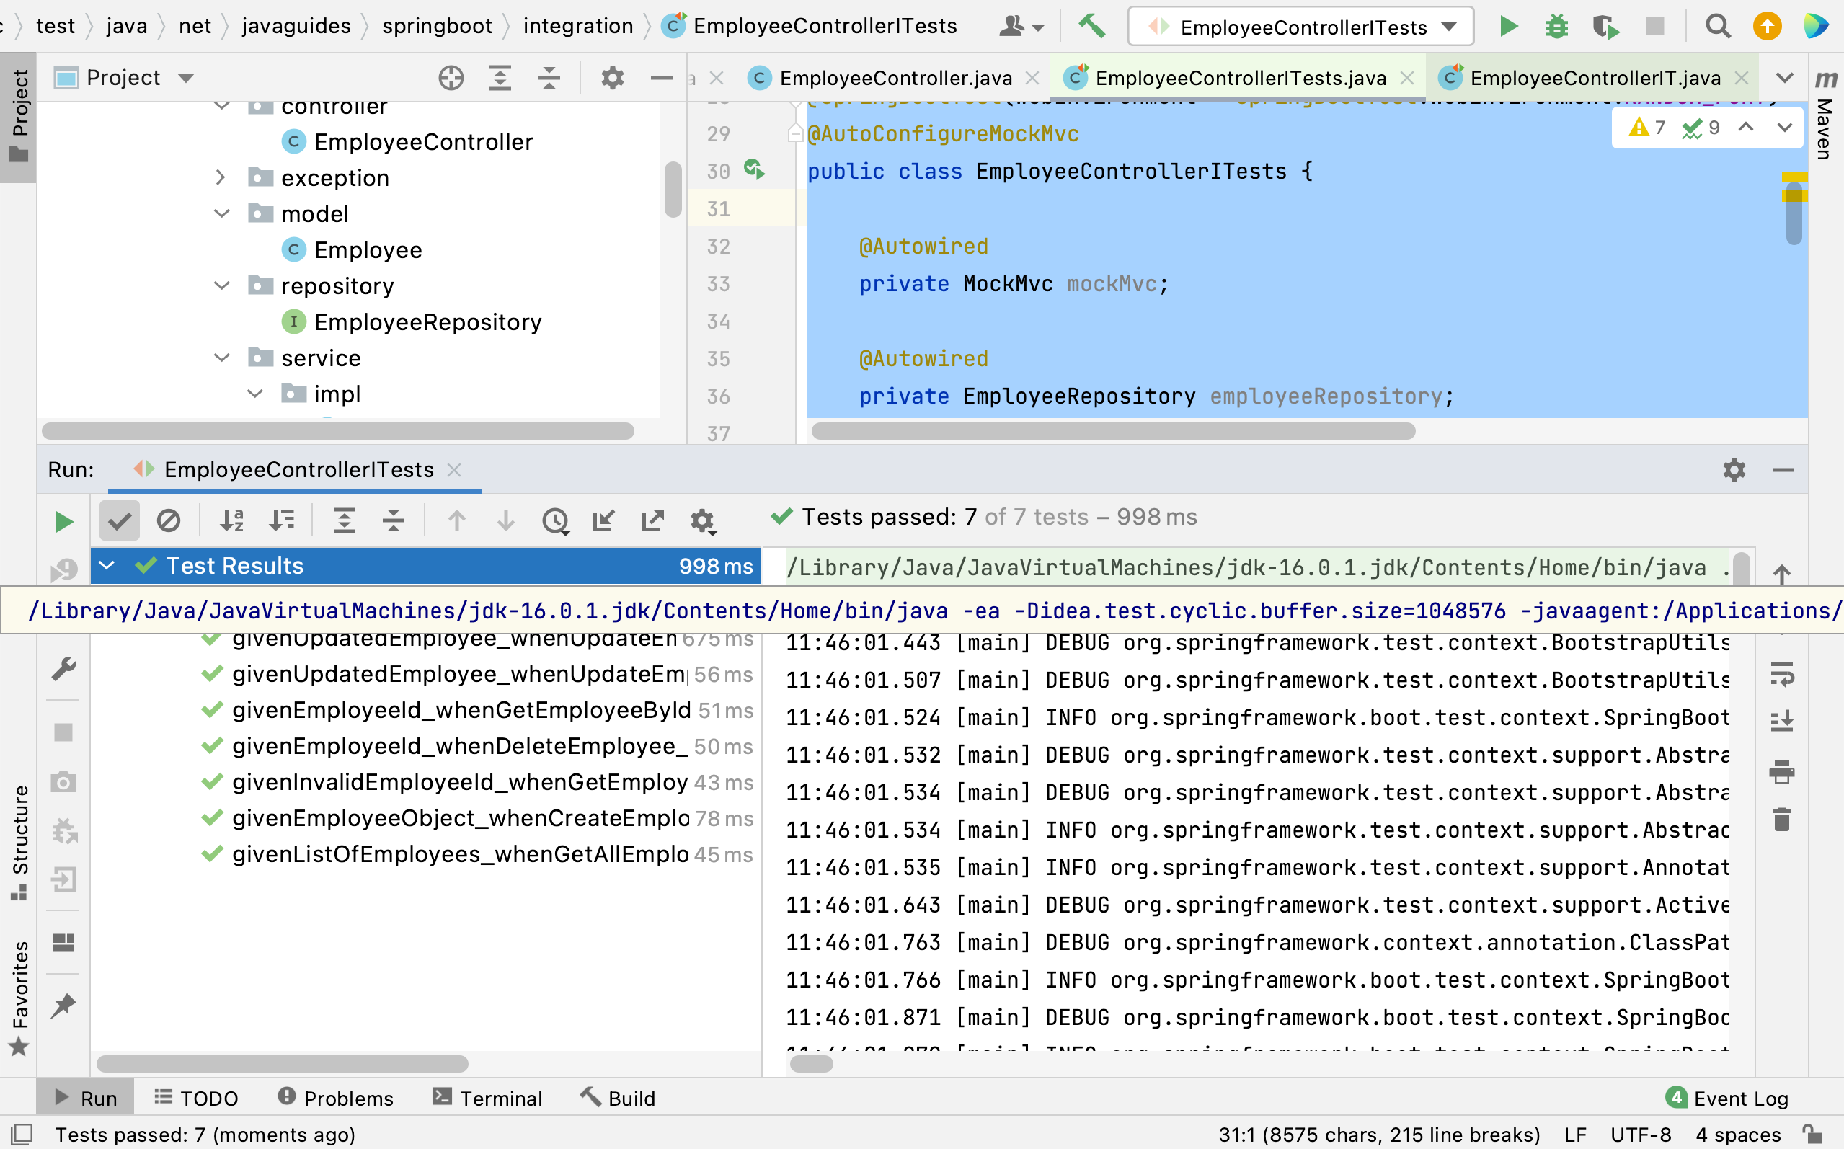Open Run tool window gear settings
This screenshot has height=1149, width=1844.
click(1734, 470)
